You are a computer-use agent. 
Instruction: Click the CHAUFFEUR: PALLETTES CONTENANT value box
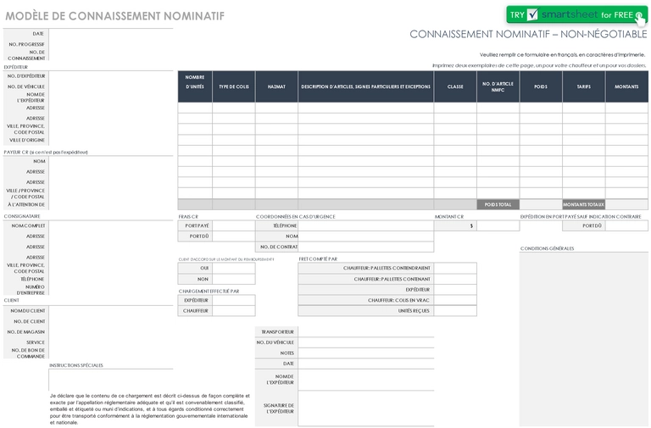455,279
